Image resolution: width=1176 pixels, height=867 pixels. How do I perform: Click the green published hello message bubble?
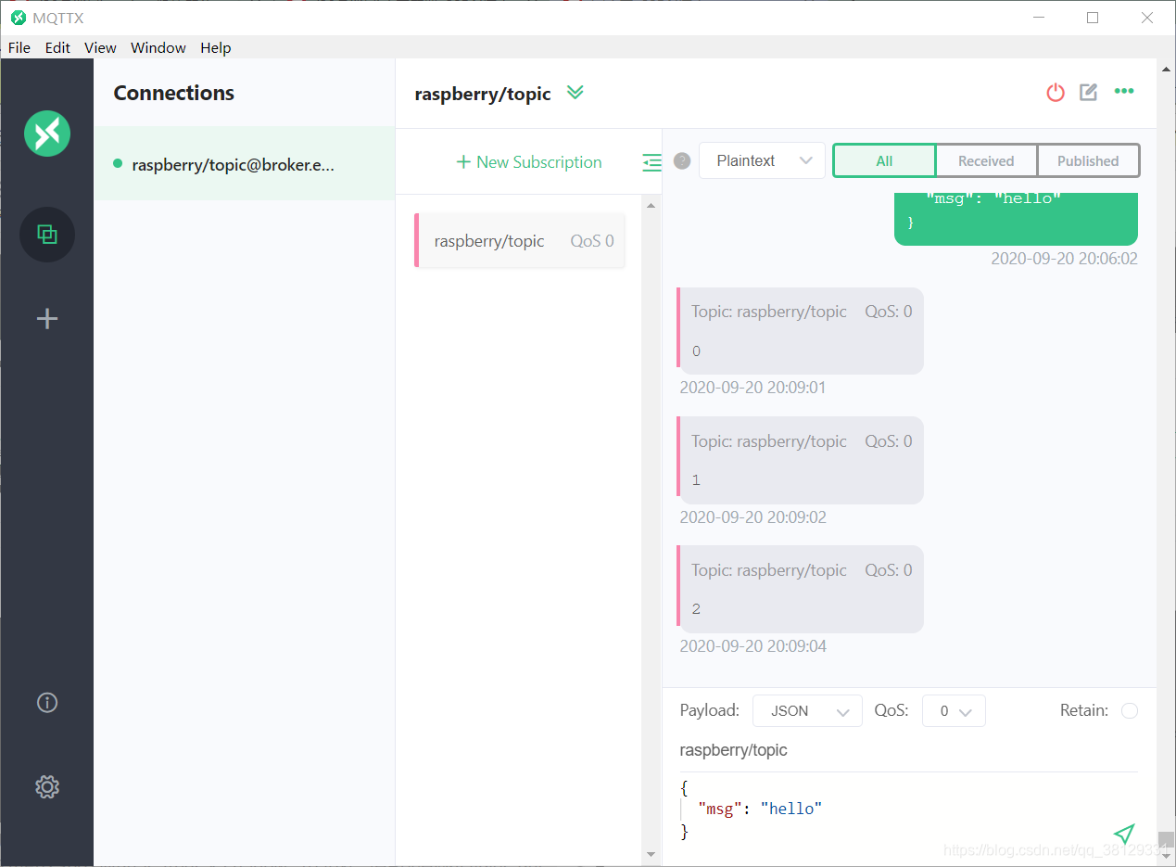[x=1016, y=219]
